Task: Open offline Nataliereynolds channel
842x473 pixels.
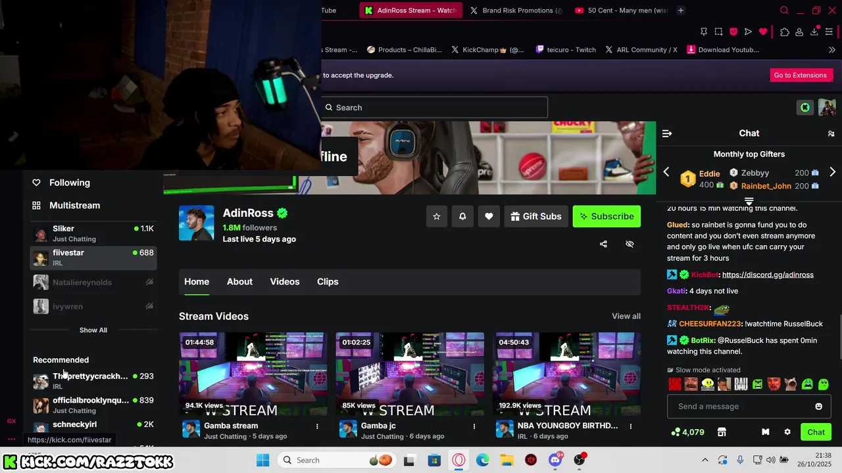Action: tap(93, 282)
